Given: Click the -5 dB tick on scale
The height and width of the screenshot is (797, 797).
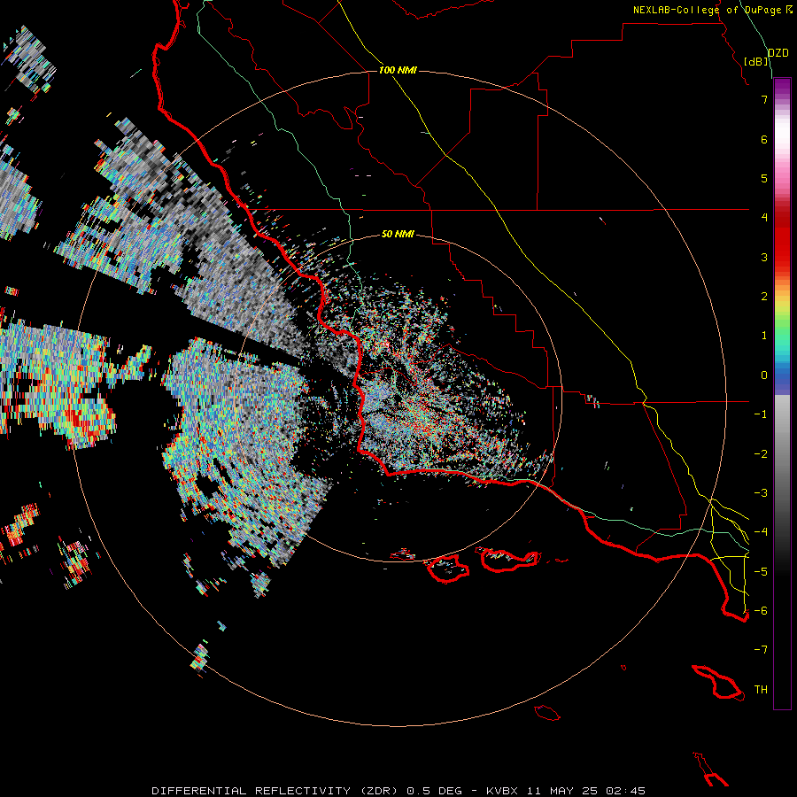Looking at the screenshot, I should coord(761,572).
